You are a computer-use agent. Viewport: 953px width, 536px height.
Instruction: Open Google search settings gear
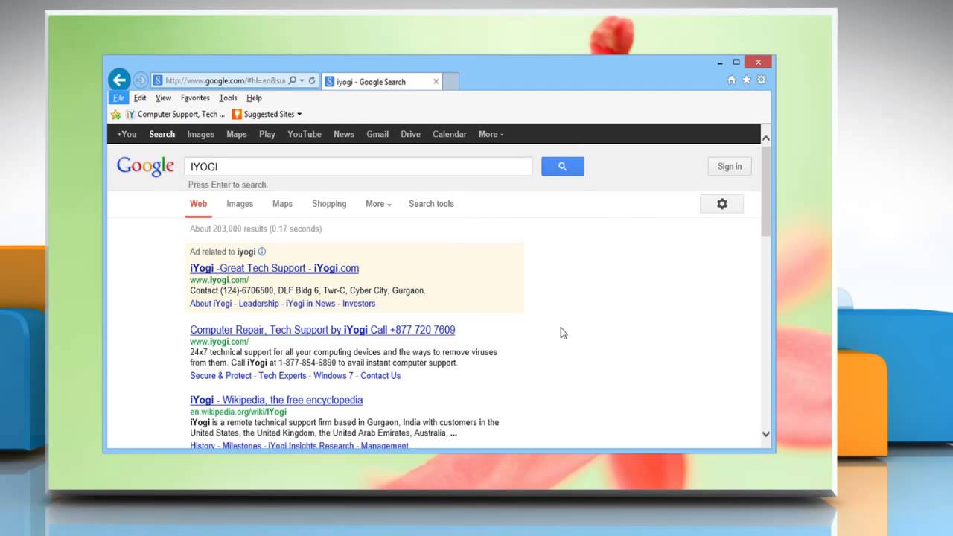721,204
